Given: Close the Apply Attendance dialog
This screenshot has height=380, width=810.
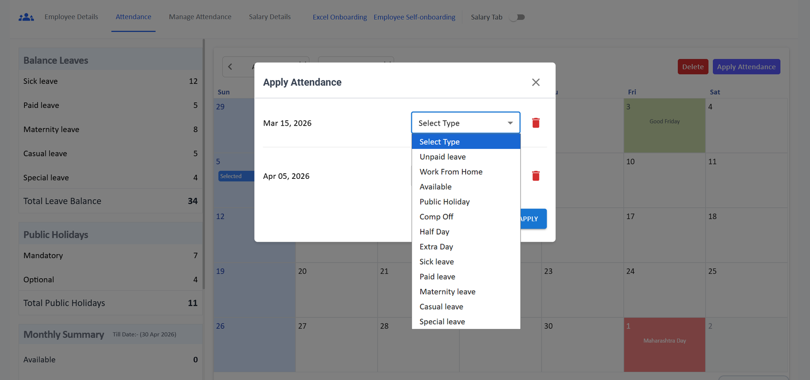Looking at the screenshot, I should [x=536, y=82].
